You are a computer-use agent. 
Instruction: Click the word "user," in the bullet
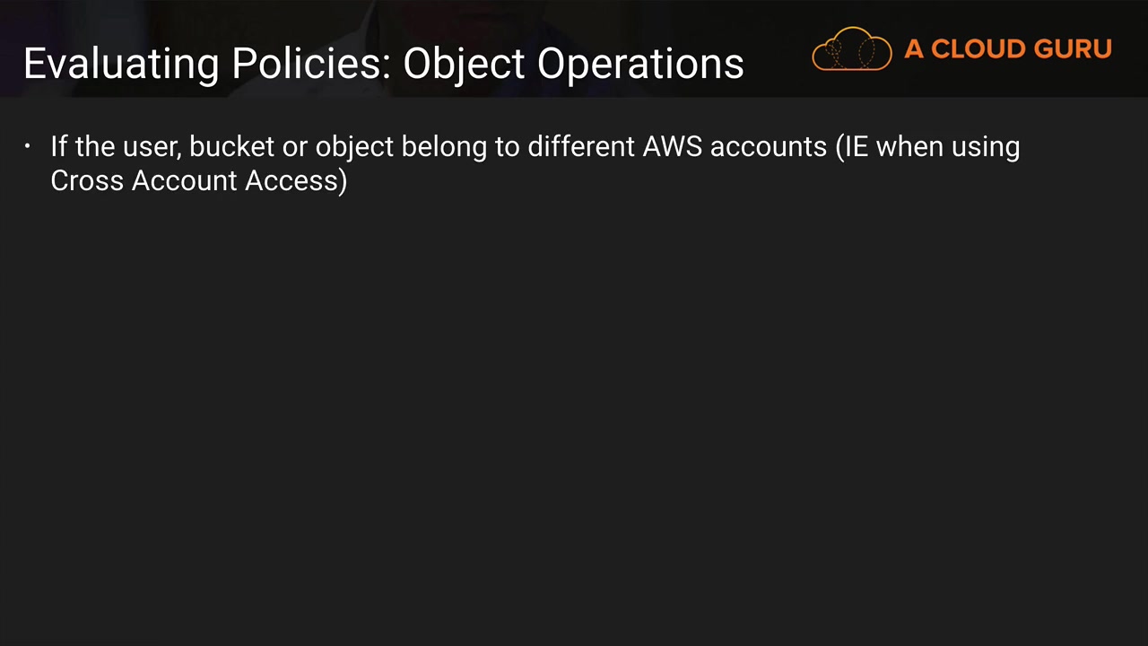153,147
